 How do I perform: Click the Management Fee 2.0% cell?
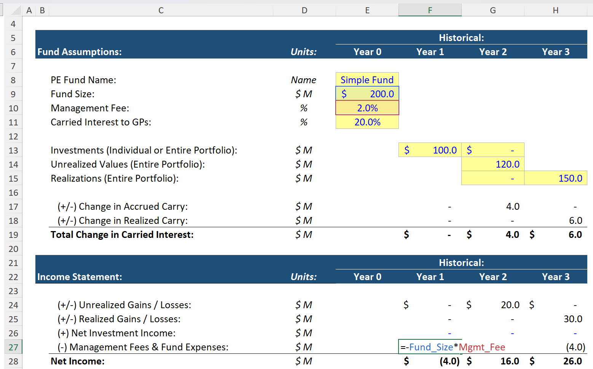pos(367,108)
